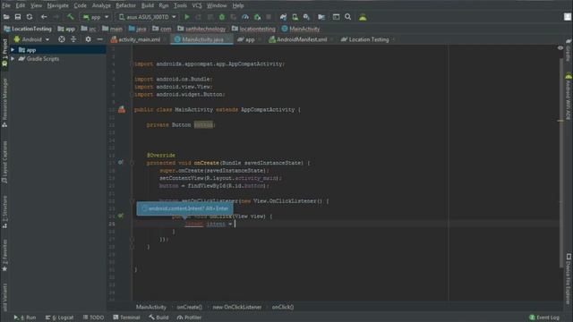The height and width of the screenshot is (322, 573).
Task: Open the app run configuration dropdown
Action: (x=96, y=17)
